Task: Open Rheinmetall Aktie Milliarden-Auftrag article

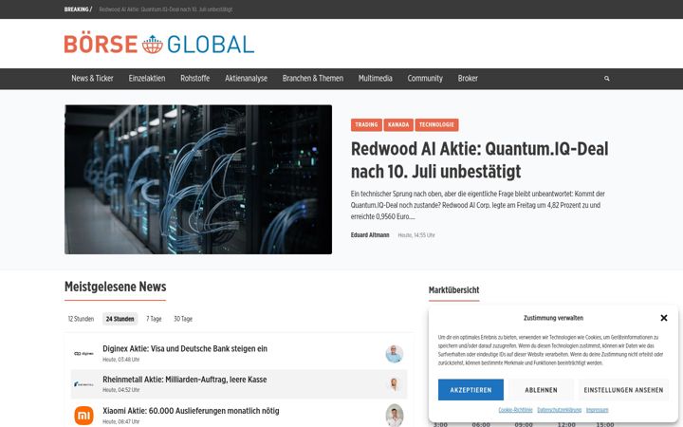Action: pos(185,380)
